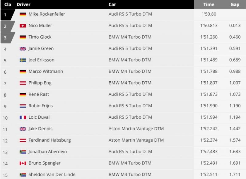
Task: Click the Dutch flag next to Robin Frijns
Action: click(23, 106)
